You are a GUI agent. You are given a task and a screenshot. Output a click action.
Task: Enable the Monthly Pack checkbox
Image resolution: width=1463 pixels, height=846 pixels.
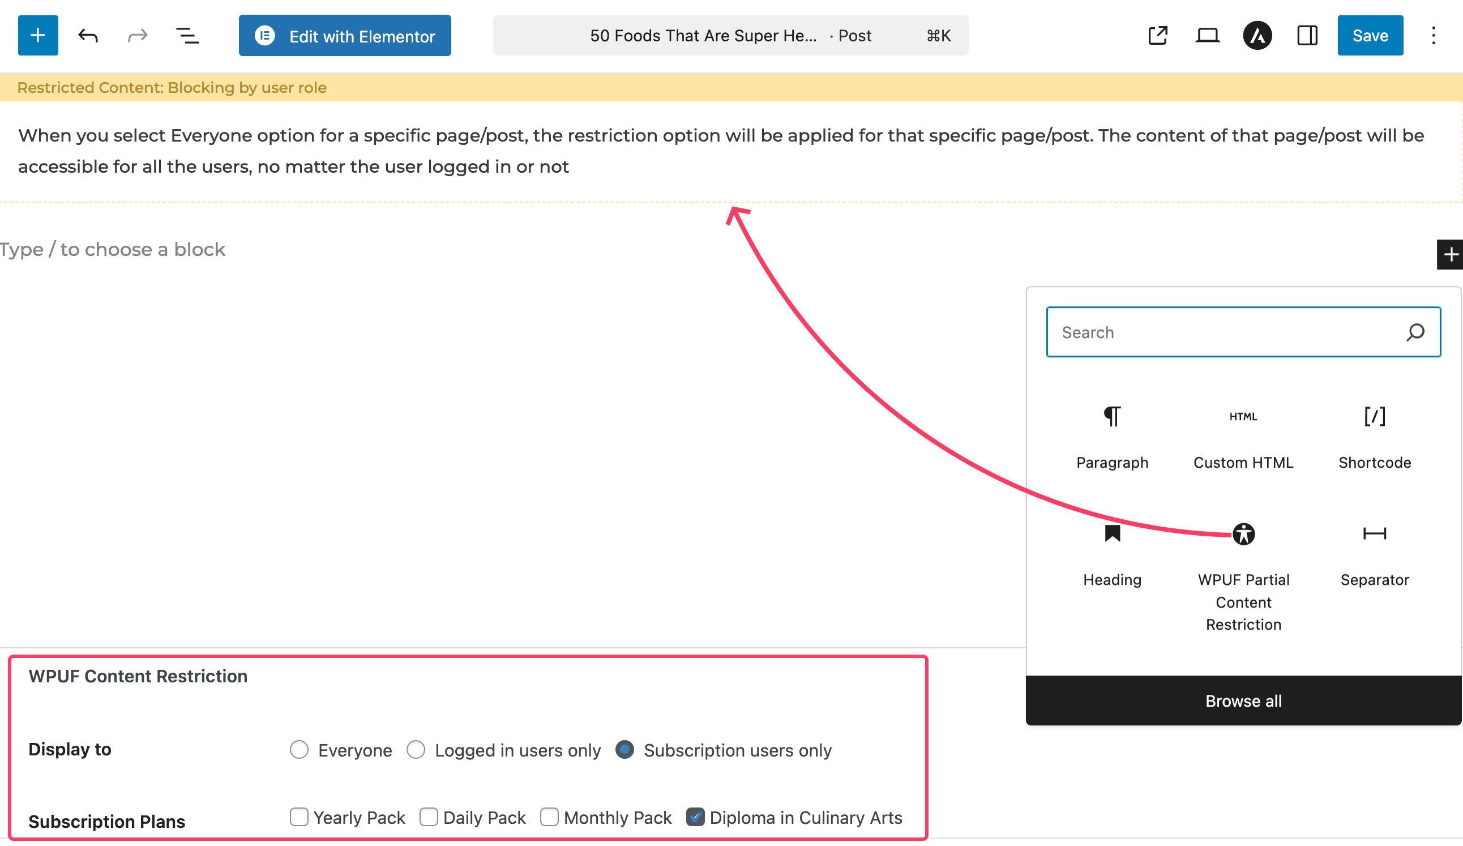[549, 817]
